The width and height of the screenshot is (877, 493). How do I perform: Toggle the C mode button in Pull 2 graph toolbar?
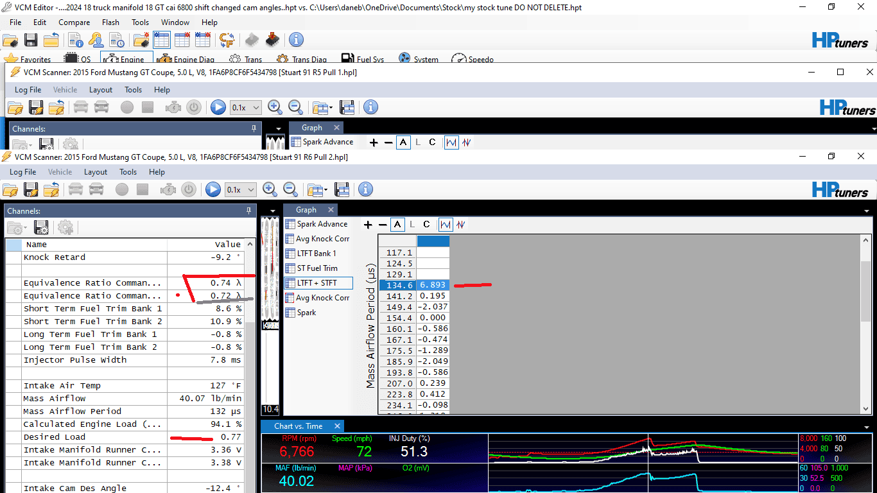426,225
